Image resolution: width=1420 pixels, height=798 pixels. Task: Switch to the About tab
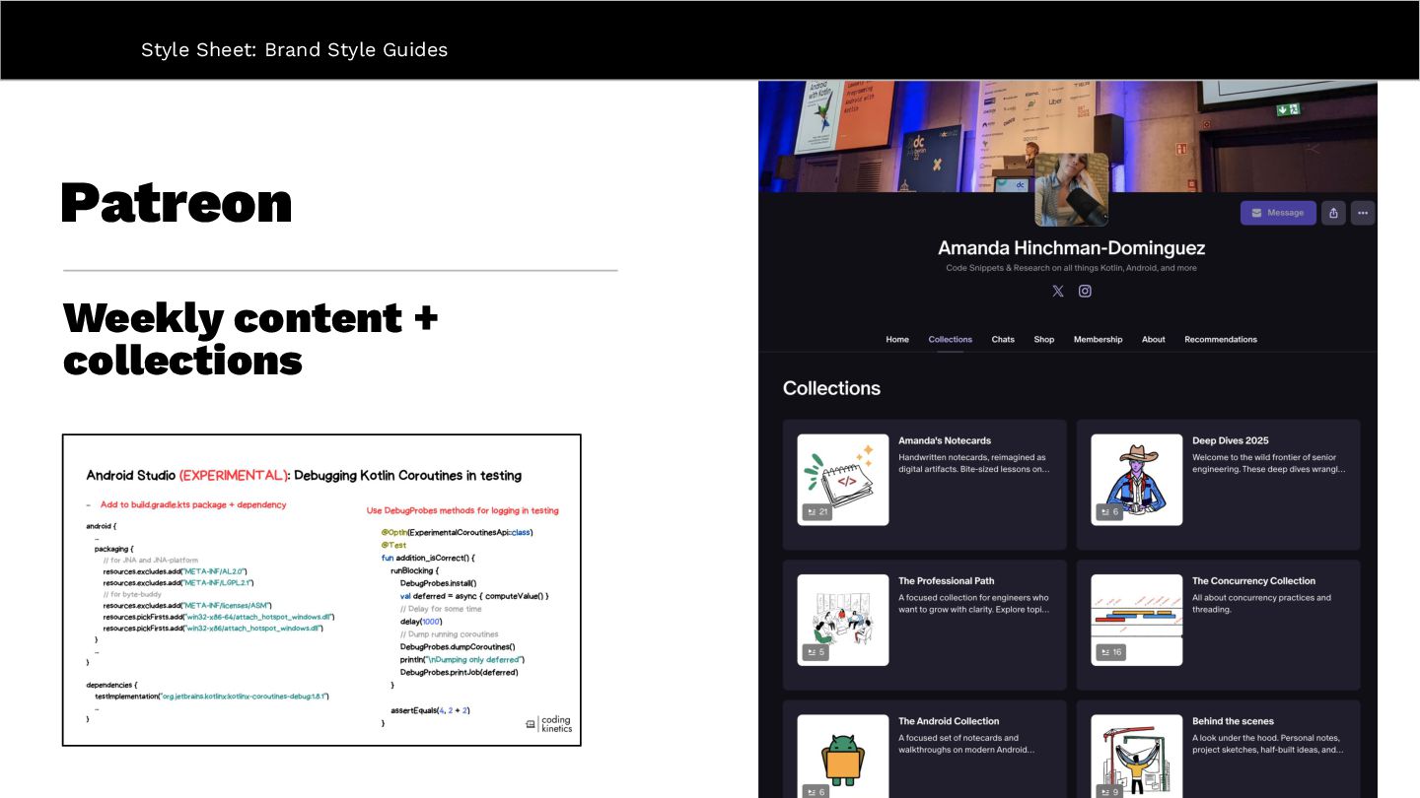click(1154, 340)
